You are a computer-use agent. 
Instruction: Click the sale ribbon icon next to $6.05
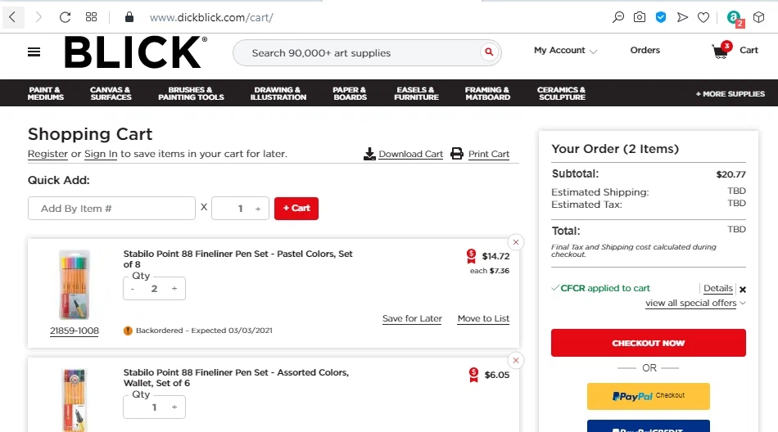[474, 375]
